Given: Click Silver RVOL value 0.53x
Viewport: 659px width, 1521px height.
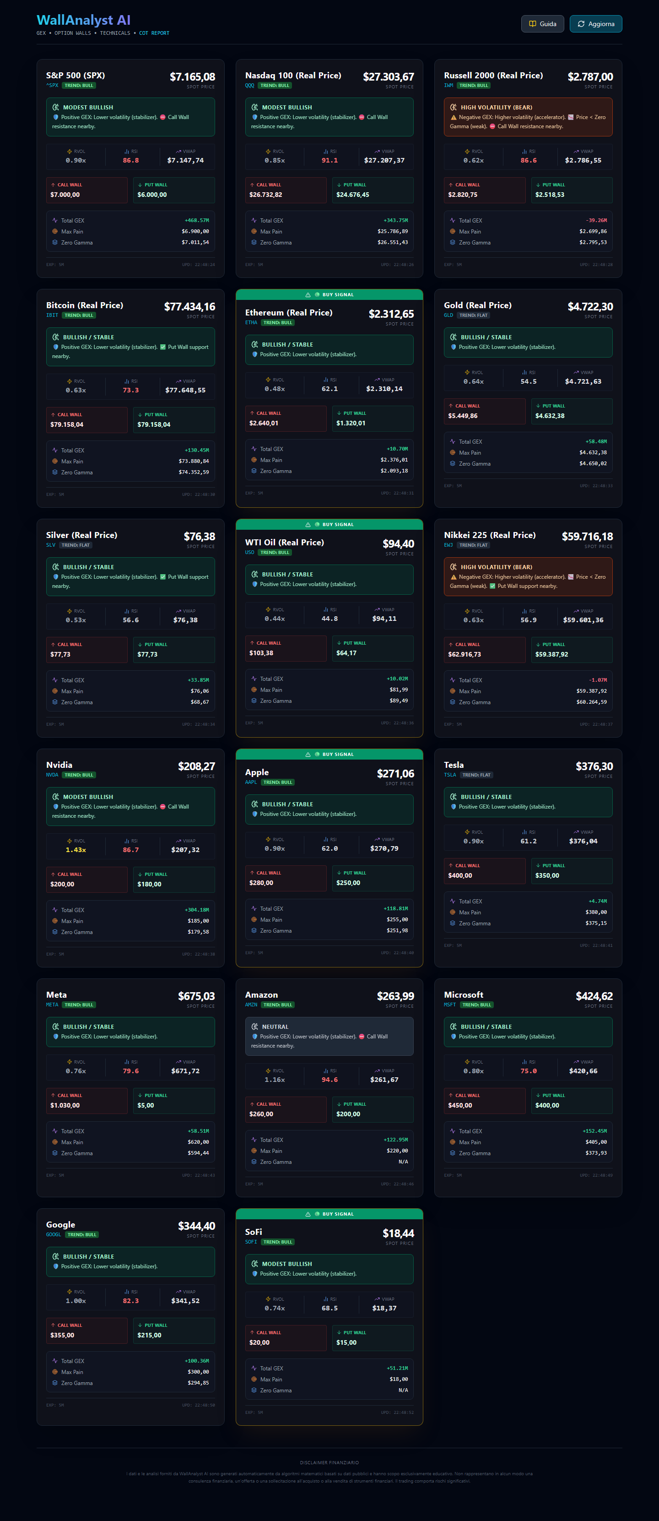Looking at the screenshot, I should (76, 620).
